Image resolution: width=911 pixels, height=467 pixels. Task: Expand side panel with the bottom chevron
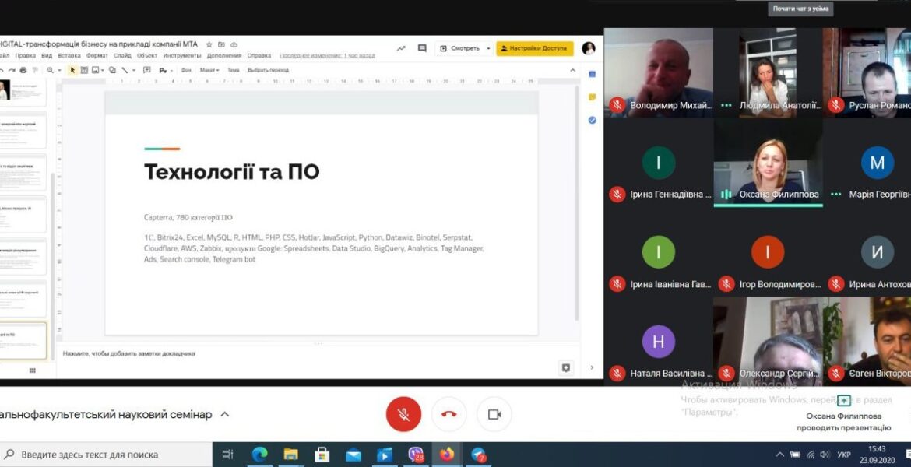pos(592,367)
